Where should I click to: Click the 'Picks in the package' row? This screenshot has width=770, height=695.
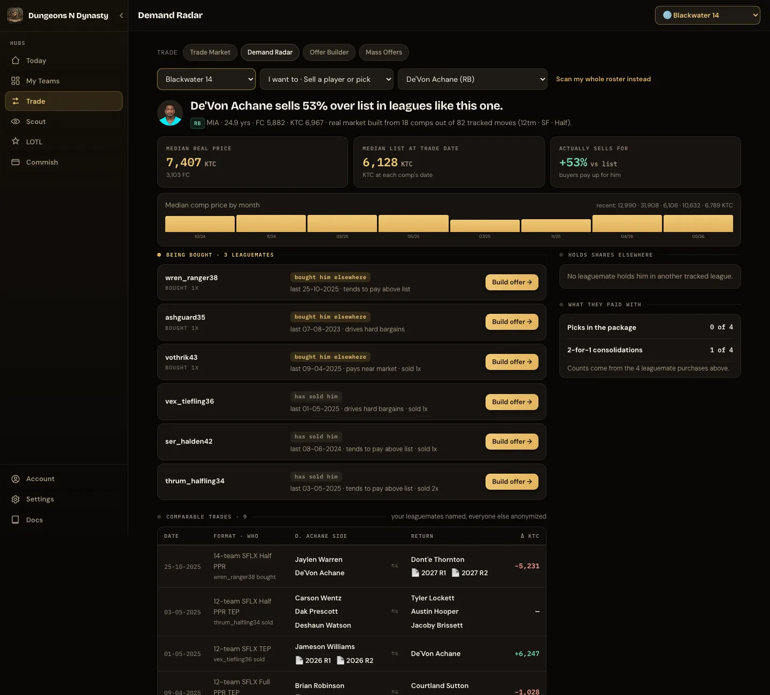click(x=650, y=327)
